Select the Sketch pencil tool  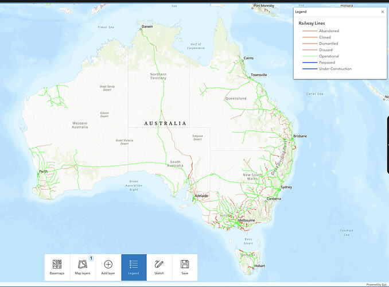coord(159,264)
